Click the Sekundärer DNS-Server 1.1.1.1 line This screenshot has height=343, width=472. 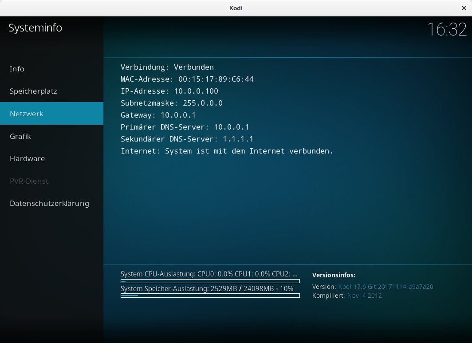(187, 139)
